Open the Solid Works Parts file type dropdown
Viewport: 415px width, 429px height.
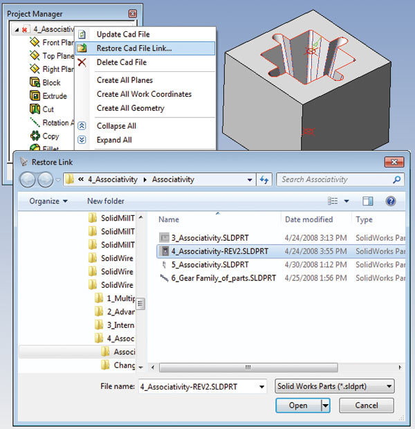tap(335, 386)
